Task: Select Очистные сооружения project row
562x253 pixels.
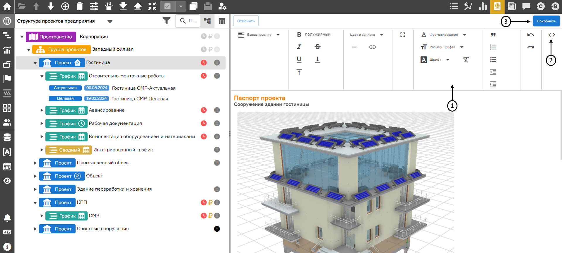Action: [x=103, y=228]
